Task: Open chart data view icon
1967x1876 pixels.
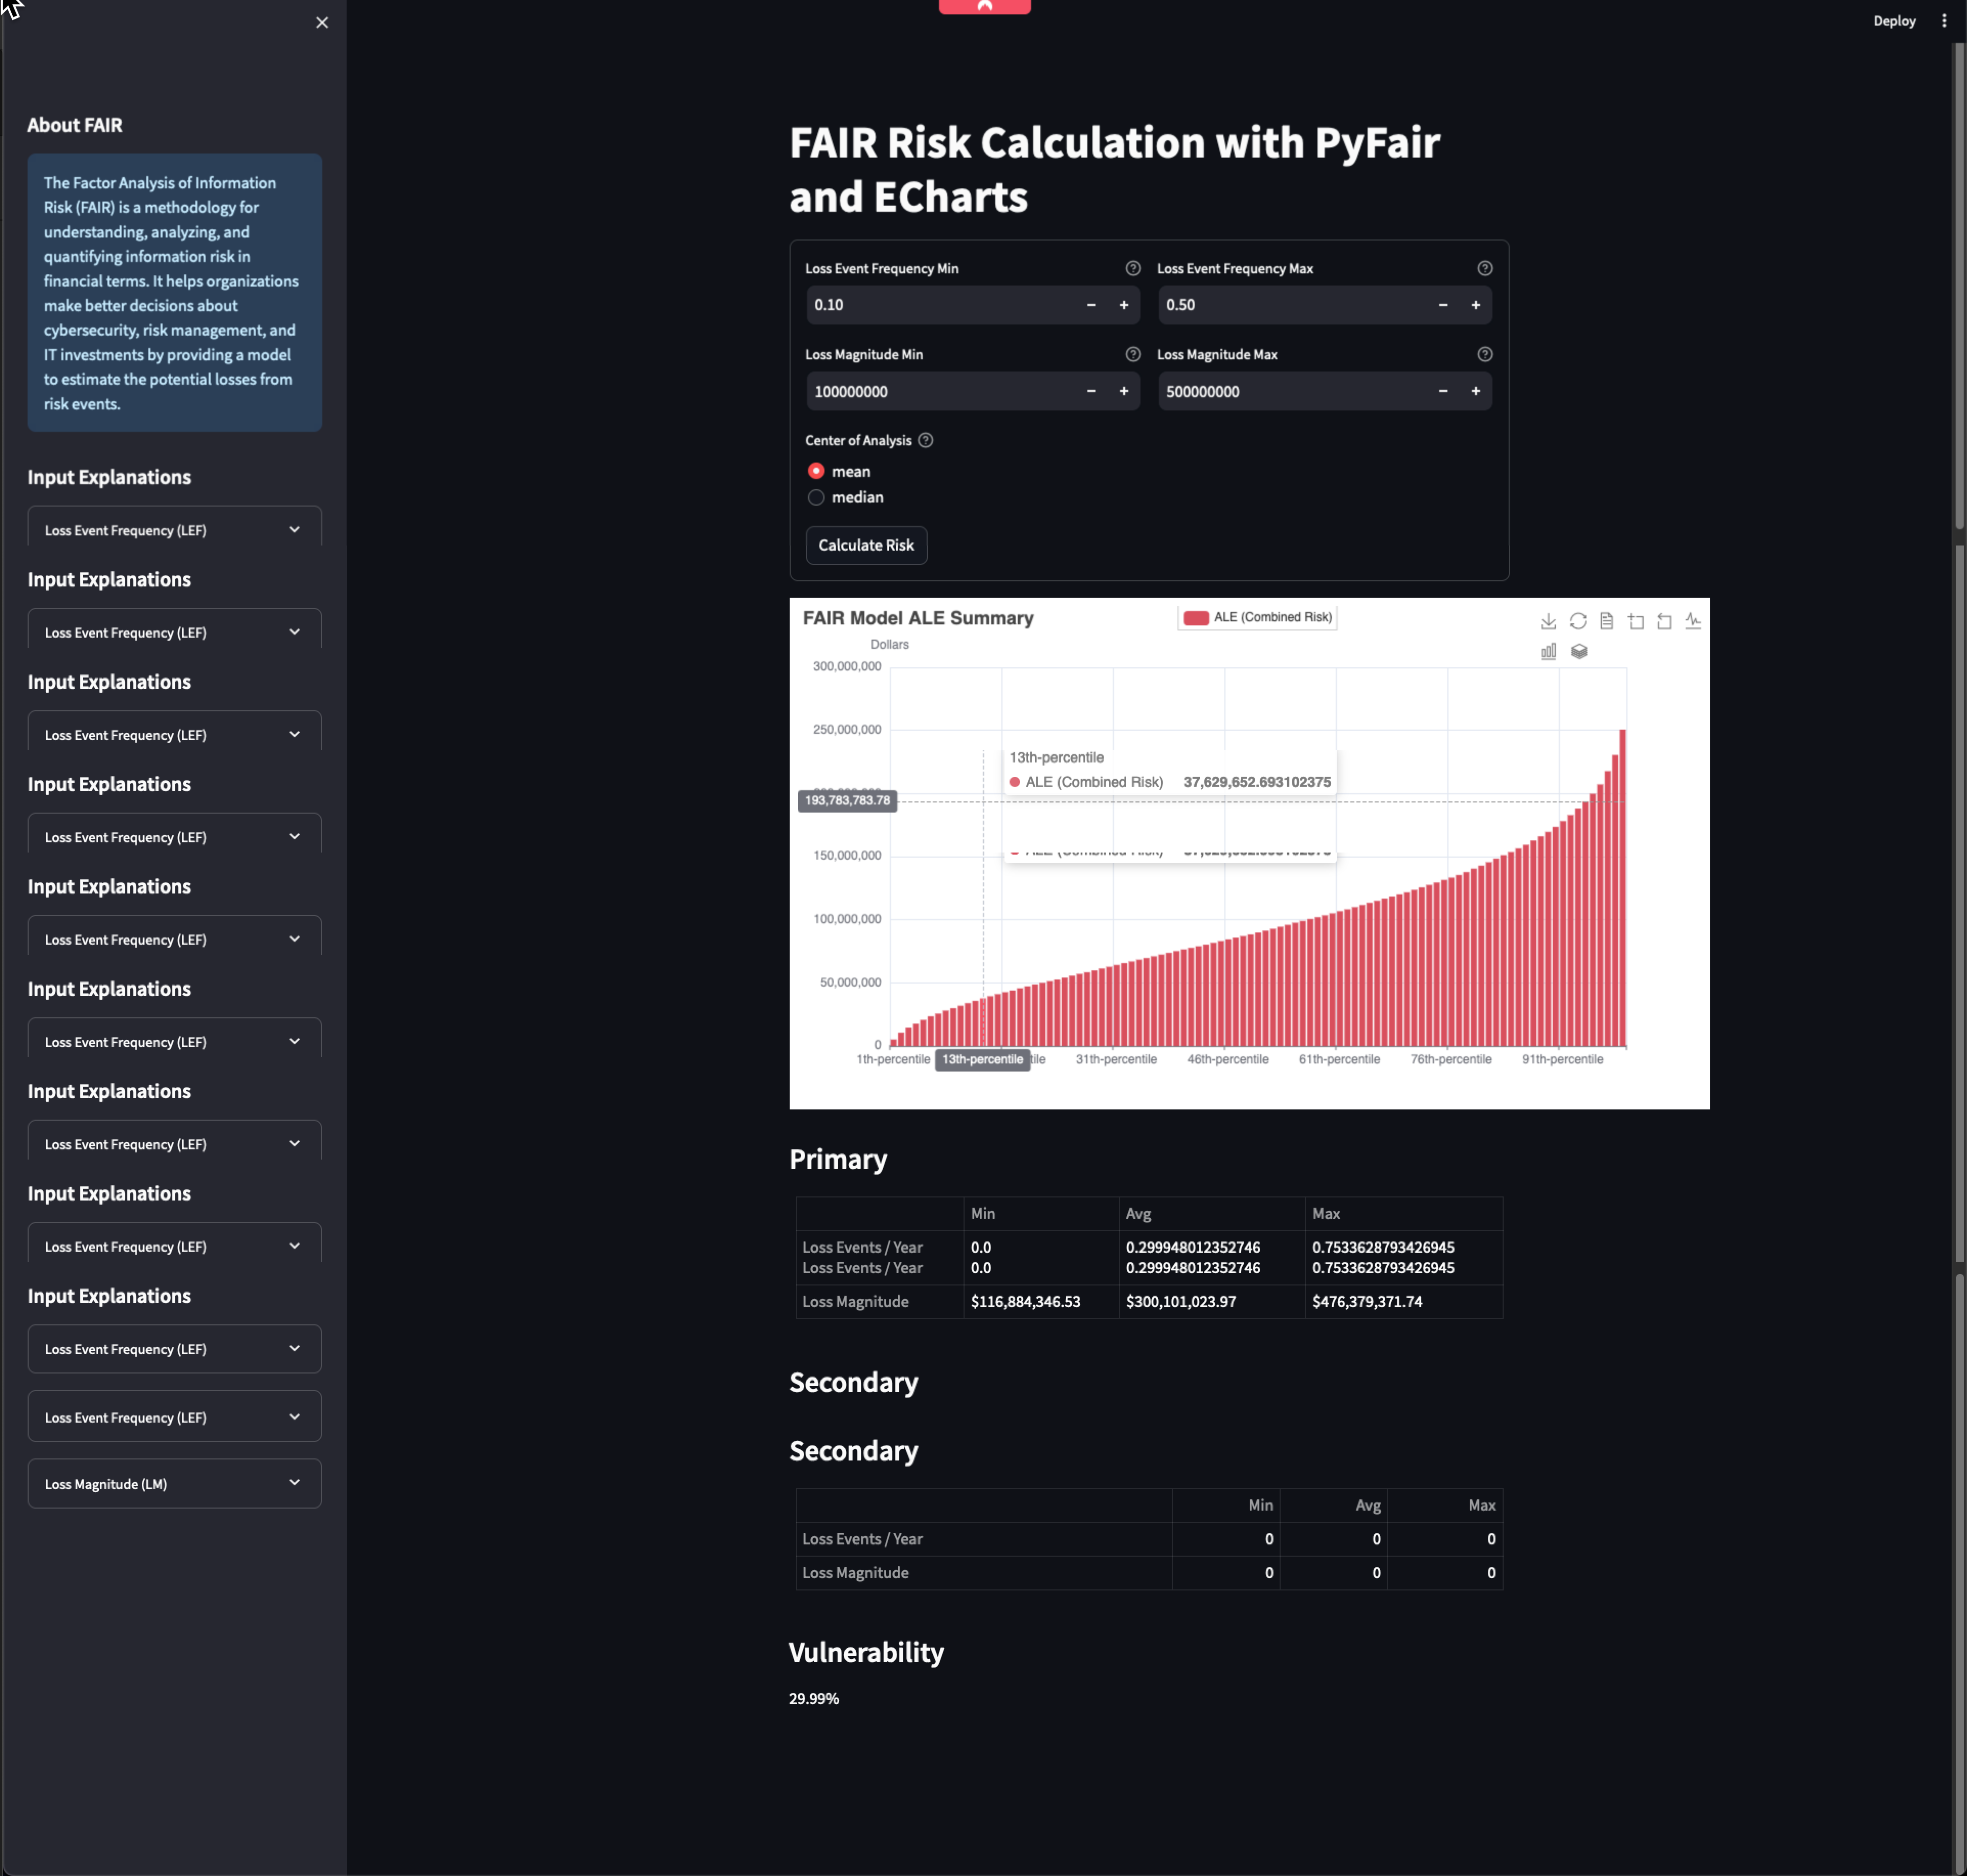Action: 1606,621
